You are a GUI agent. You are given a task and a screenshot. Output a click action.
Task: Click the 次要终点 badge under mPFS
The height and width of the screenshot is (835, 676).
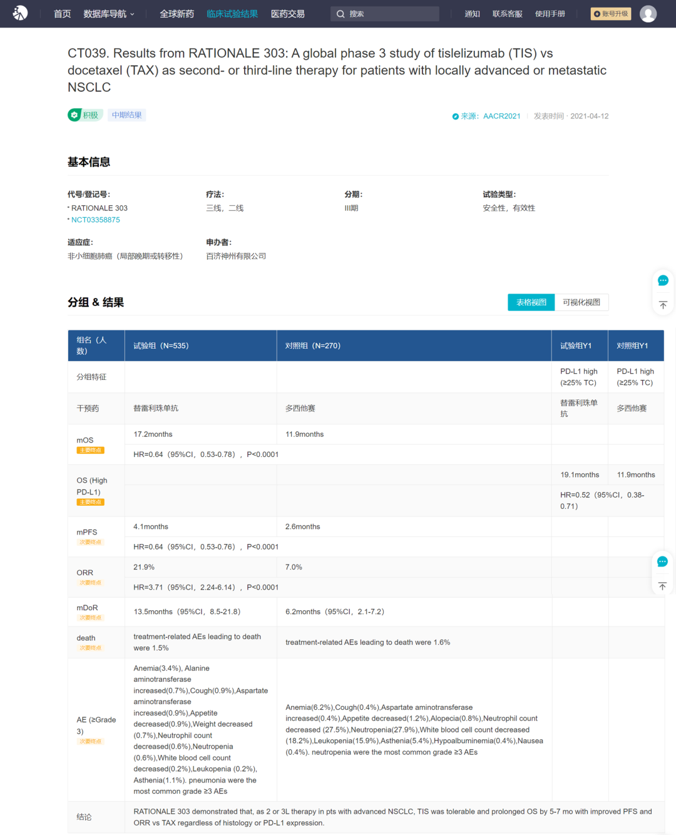click(x=91, y=542)
